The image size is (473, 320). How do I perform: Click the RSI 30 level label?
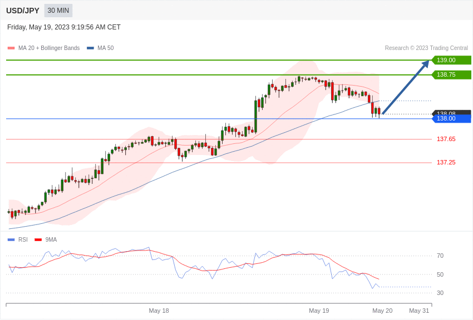point(440,293)
